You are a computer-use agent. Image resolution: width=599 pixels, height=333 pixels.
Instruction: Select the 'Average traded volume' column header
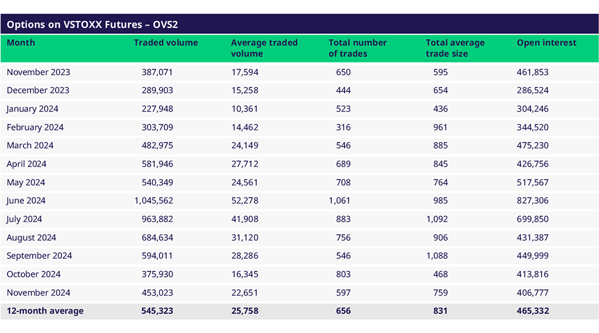[264, 48]
